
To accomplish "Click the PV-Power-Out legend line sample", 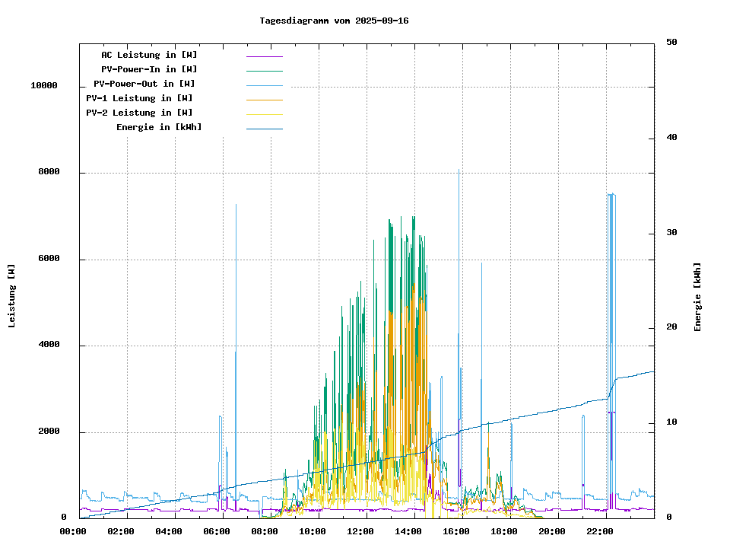I will point(264,85).
